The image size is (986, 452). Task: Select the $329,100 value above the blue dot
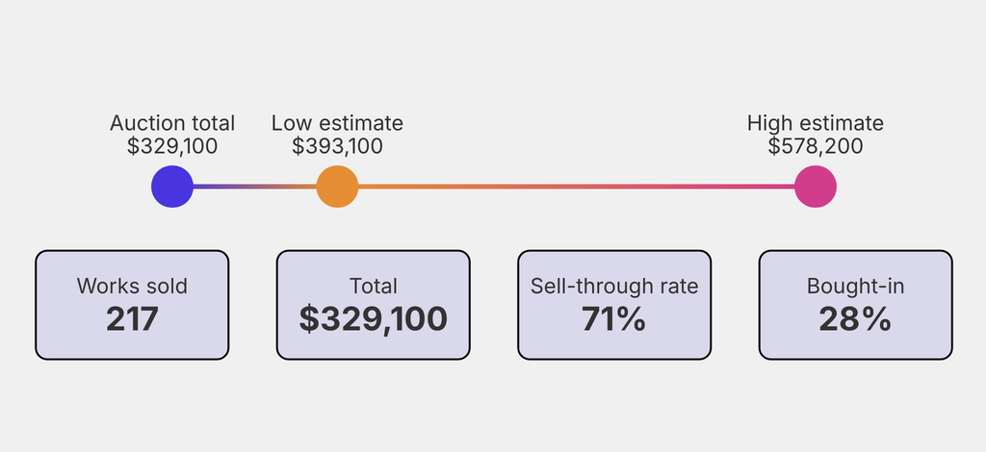click(172, 146)
